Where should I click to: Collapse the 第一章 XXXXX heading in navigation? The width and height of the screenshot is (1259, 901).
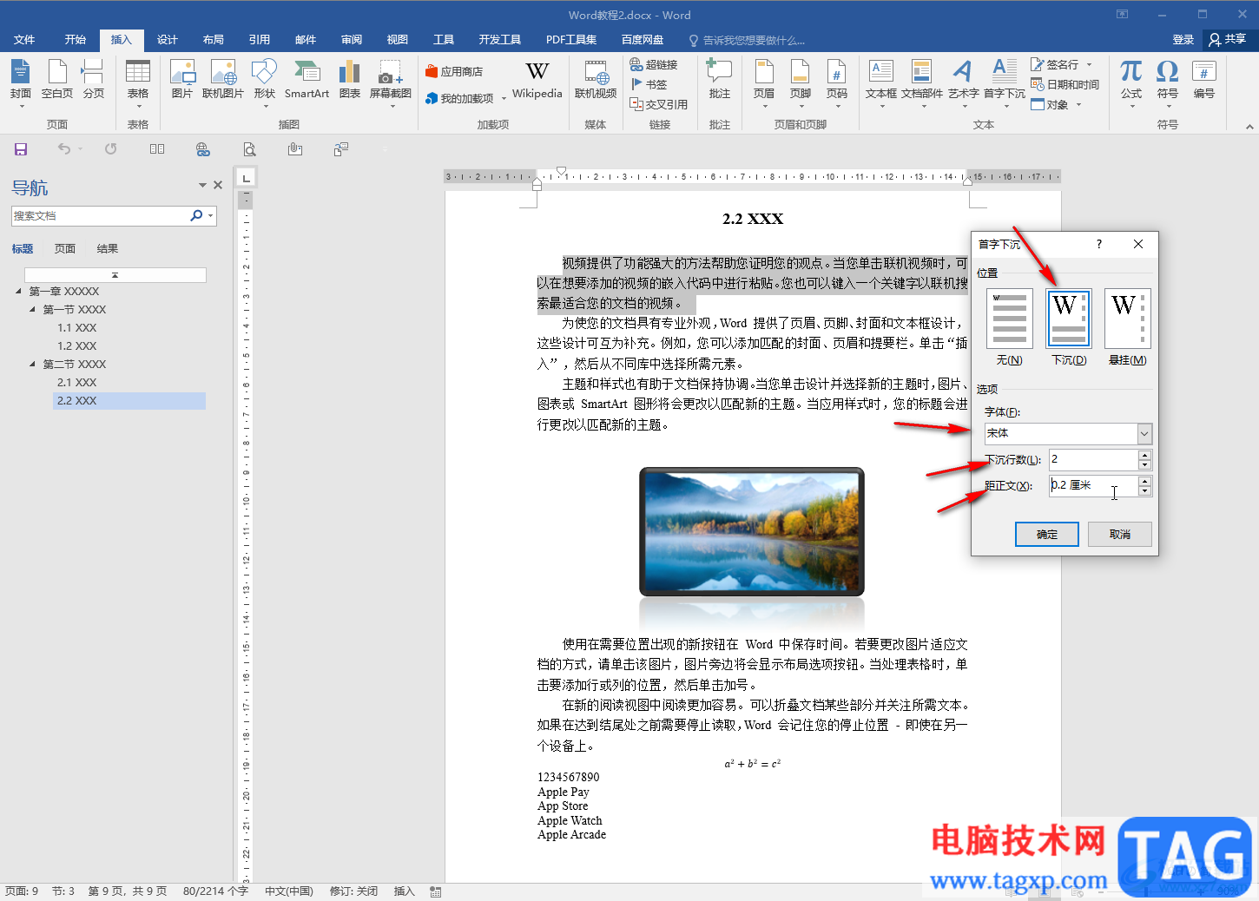point(19,292)
